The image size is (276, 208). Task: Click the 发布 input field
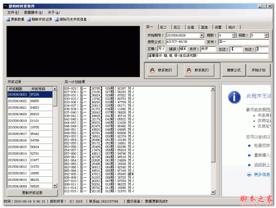click(x=244, y=42)
